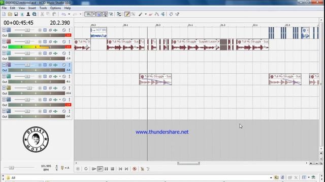Solo the highlighted fourth purple track
The image size is (325, 182).
(x=70, y=65)
